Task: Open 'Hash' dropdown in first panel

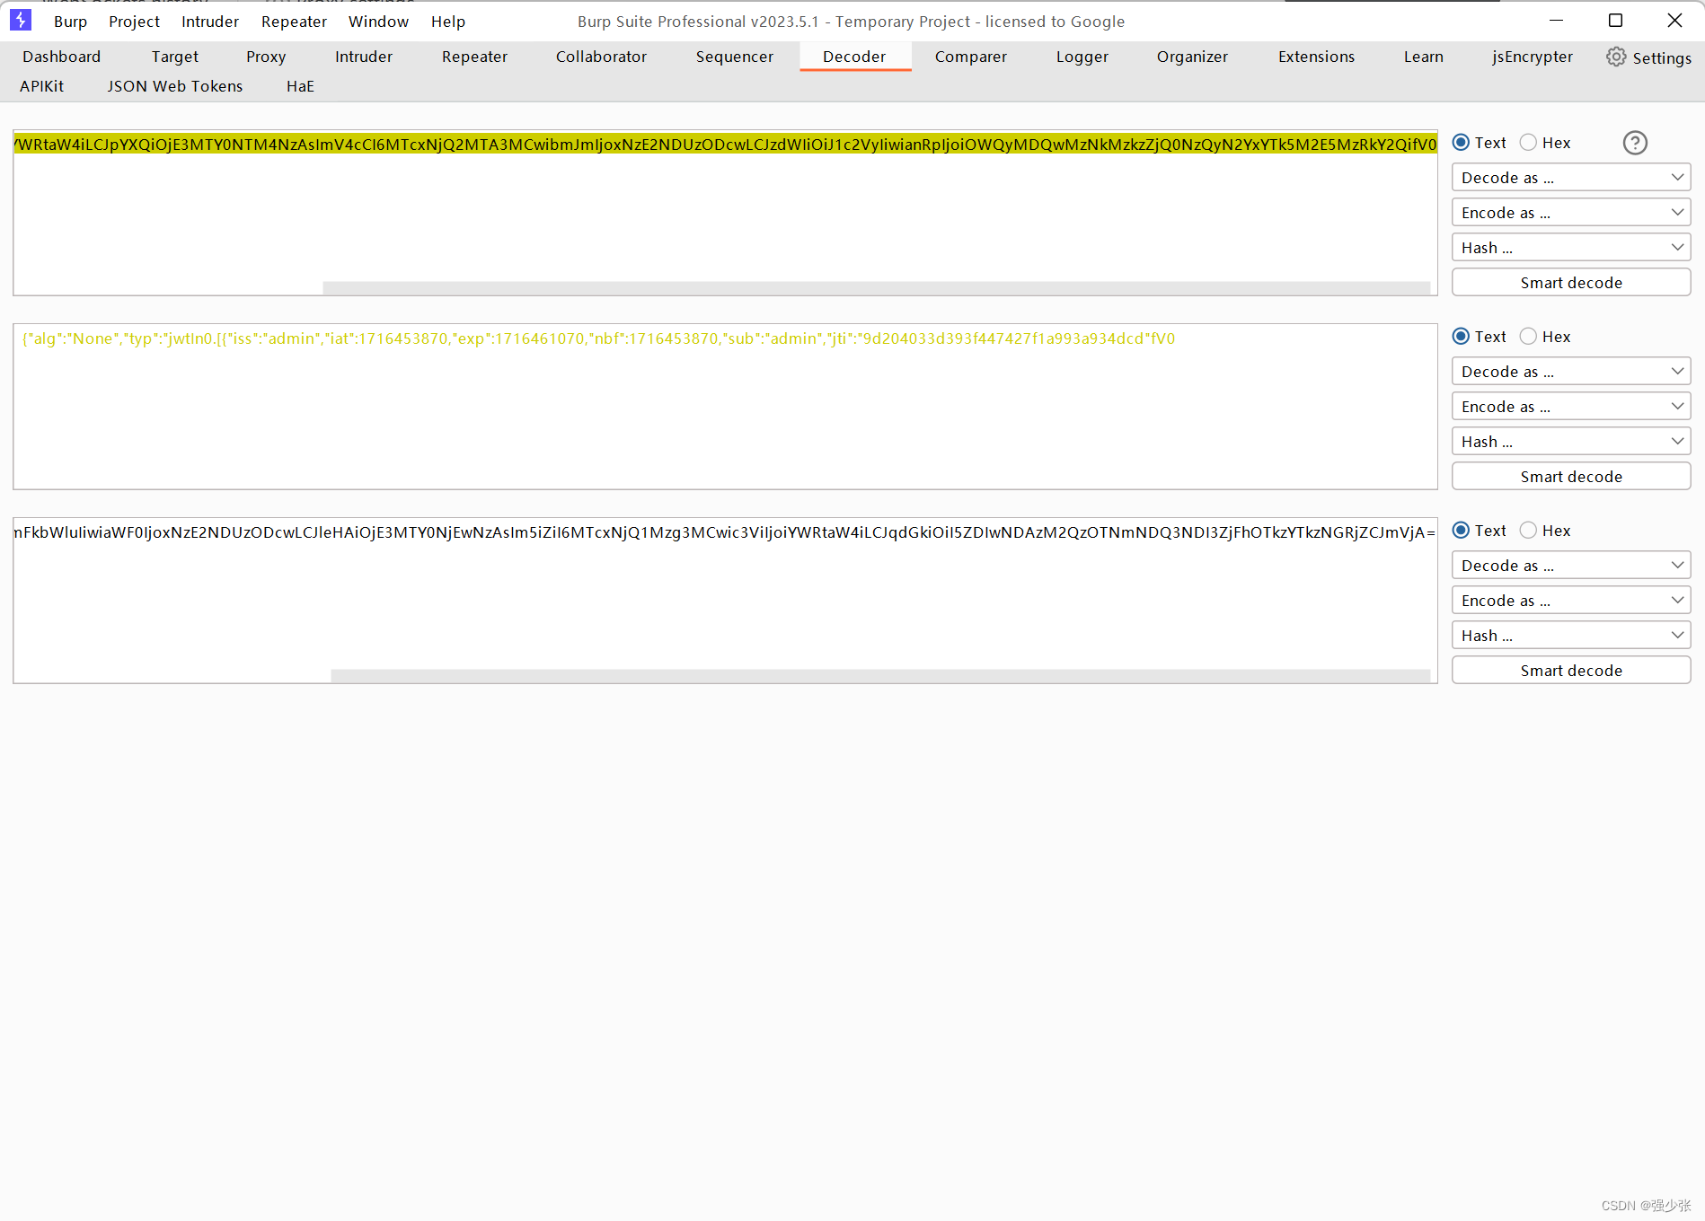Action: click(1571, 248)
